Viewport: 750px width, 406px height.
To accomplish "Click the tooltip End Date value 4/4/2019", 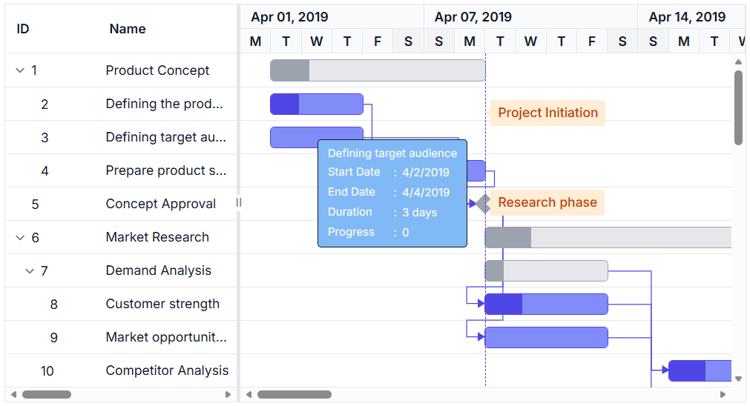I will [426, 193].
